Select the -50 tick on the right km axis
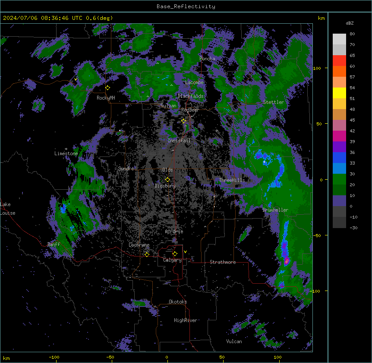 (x=317, y=235)
